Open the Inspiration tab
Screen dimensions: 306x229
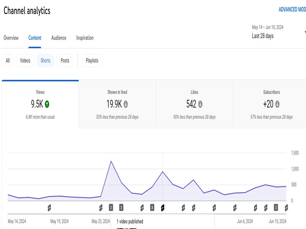(x=85, y=38)
